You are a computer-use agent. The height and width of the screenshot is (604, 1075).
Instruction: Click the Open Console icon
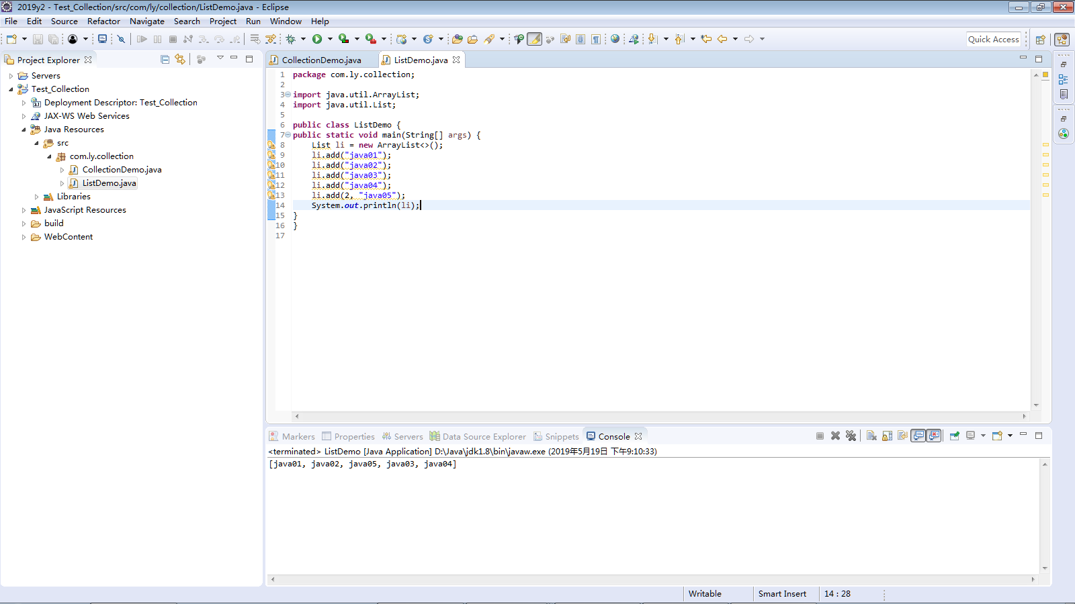(997, 436)
